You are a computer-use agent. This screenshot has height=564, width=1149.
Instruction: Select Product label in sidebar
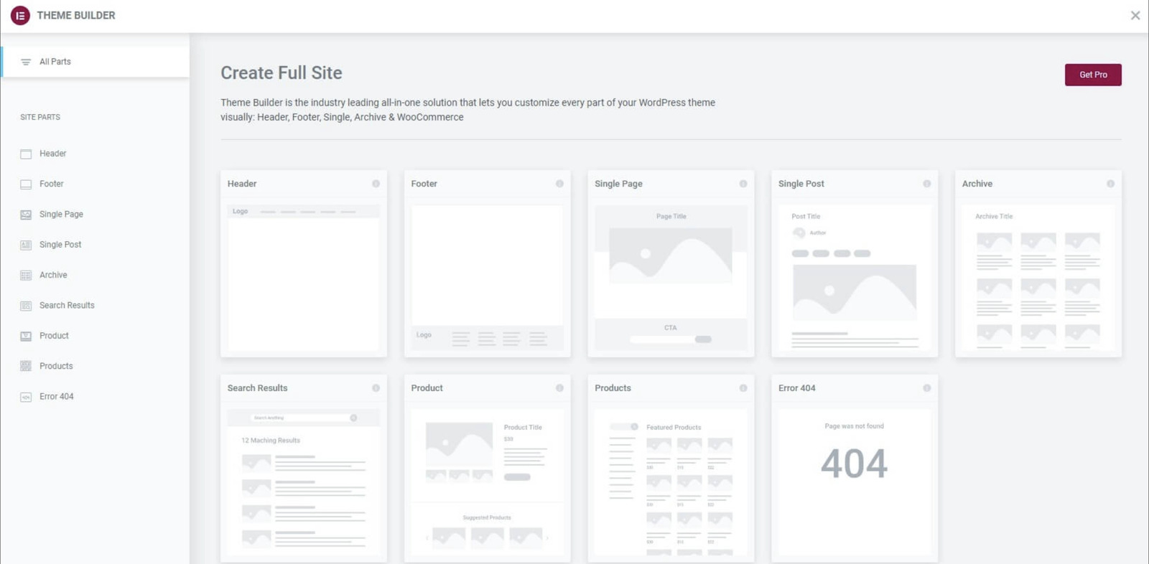54,336
